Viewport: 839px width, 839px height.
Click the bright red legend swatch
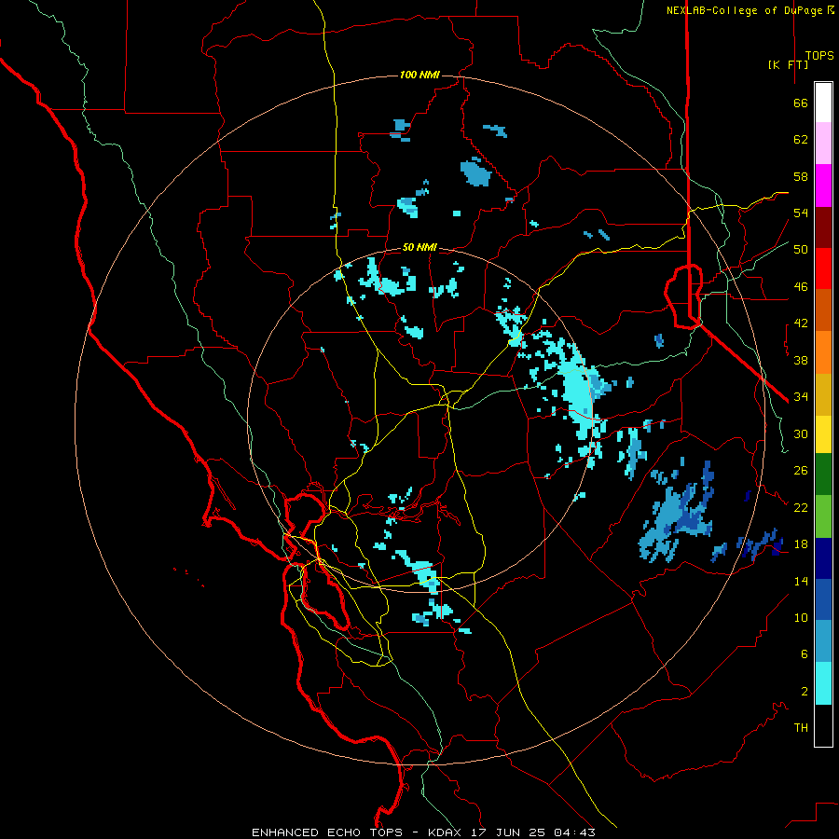[823, 268]
